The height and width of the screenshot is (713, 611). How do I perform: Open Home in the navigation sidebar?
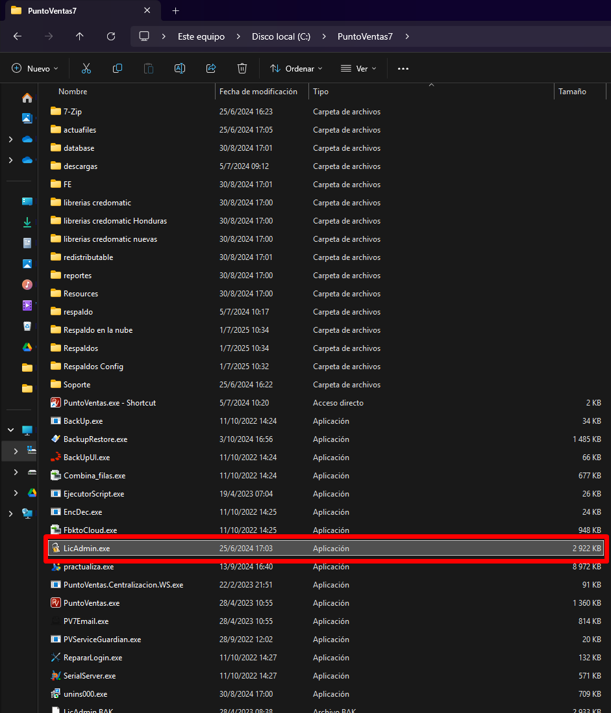[x=27, y=97]
